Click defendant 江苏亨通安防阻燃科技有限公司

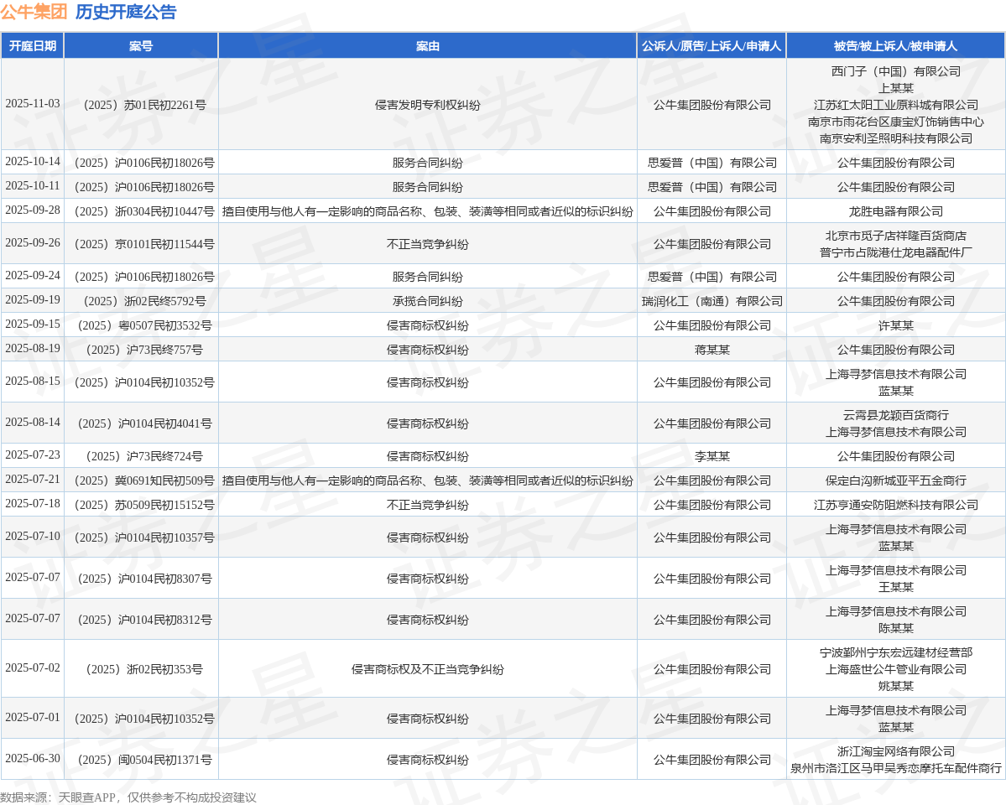[x=895, y=505]
